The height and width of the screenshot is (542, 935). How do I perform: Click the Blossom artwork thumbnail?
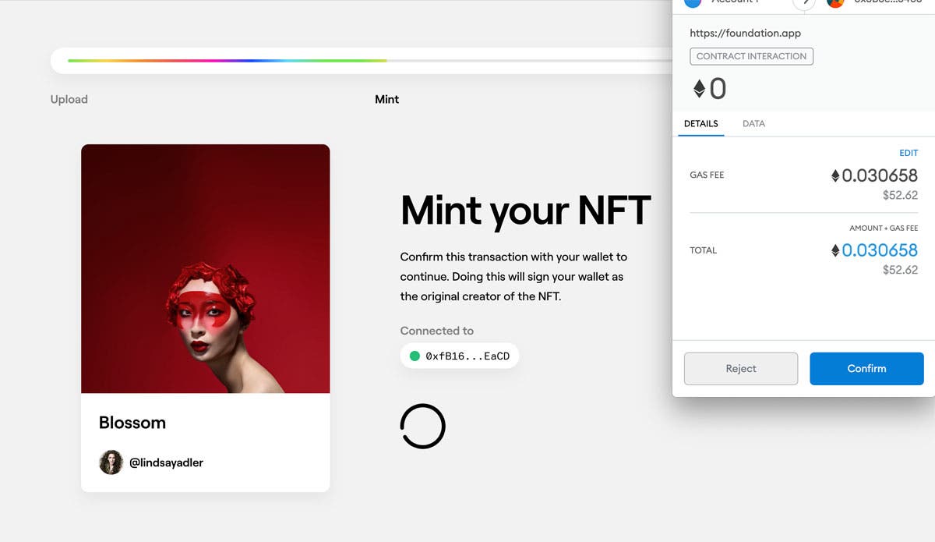point(206,269)
